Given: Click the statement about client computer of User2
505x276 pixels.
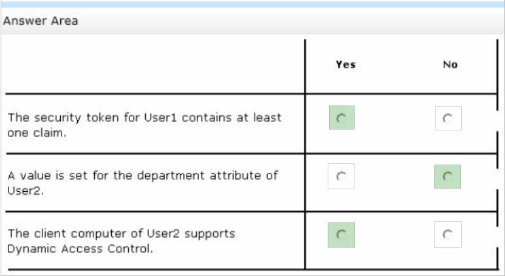Looking at the screenshot, I should click(x=121, y=241).
